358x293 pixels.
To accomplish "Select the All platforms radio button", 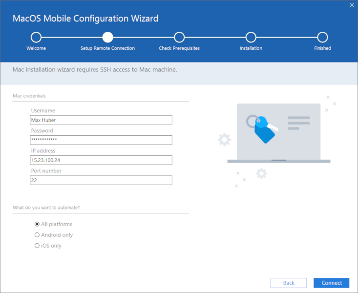I will (37, 224).
